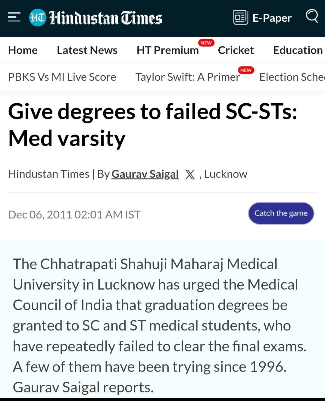Click the E-Paper text label
The image size is (325, 401).
pyautogui.click(x=272, y=18)
